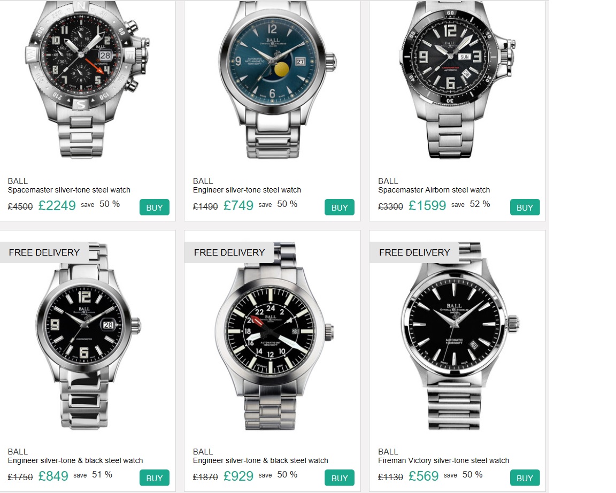Buy the £929 Engineer GMT watch
The image size is (616, 493).
(340, 477)
